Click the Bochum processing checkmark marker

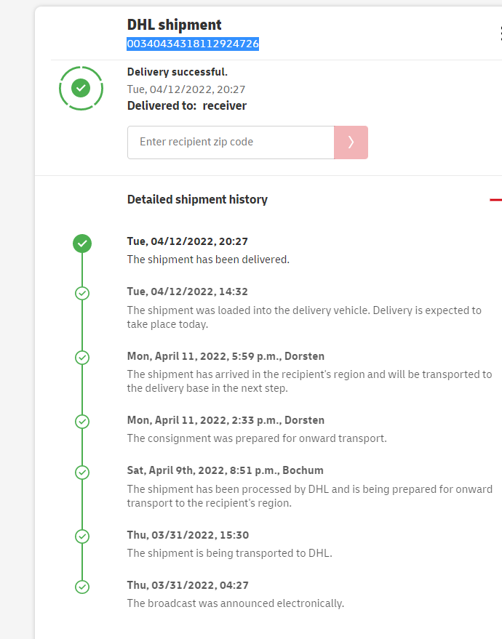point(82,472)
